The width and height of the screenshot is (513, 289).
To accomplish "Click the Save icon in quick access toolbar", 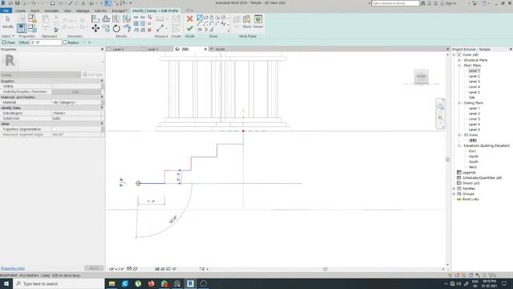I will (x=17, y=3).
